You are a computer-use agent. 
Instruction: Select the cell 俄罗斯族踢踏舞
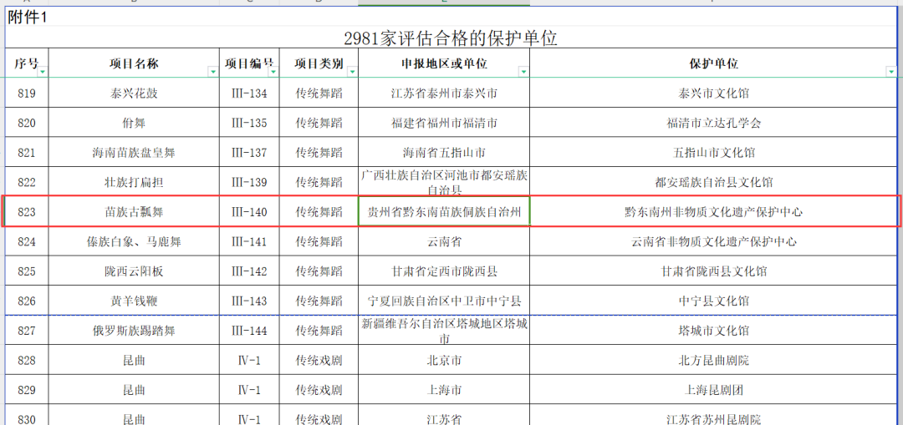134,331
